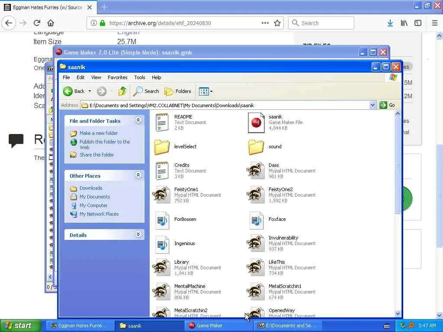
Task: Click the Windows Start button
Action: pyautogui.click(x=20, y=326)
